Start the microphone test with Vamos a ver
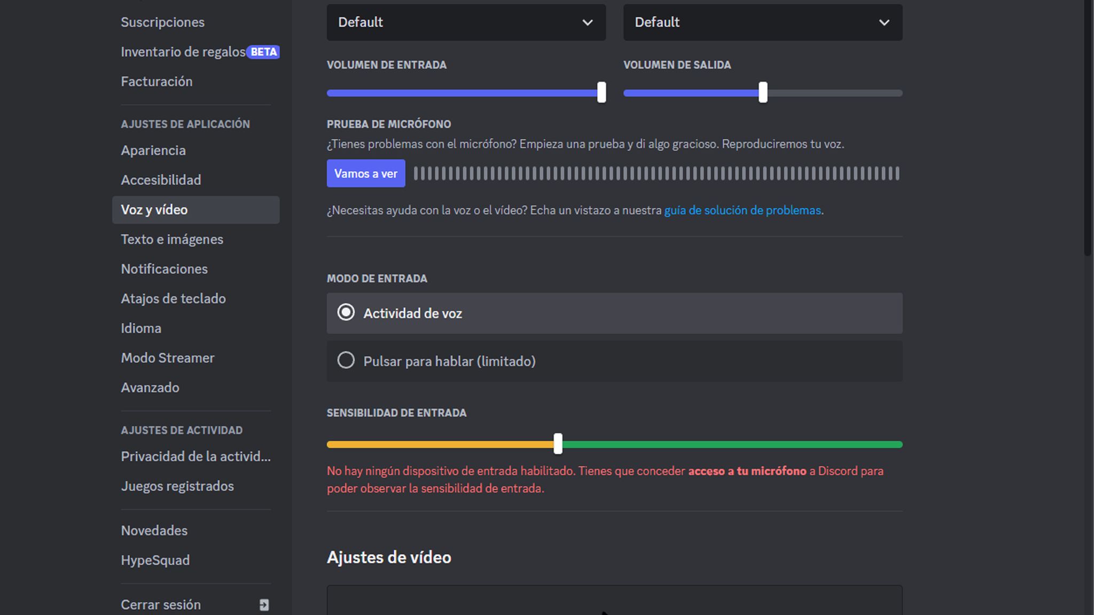This screenshot has width=1094, height=615. (x=365, y=173)
